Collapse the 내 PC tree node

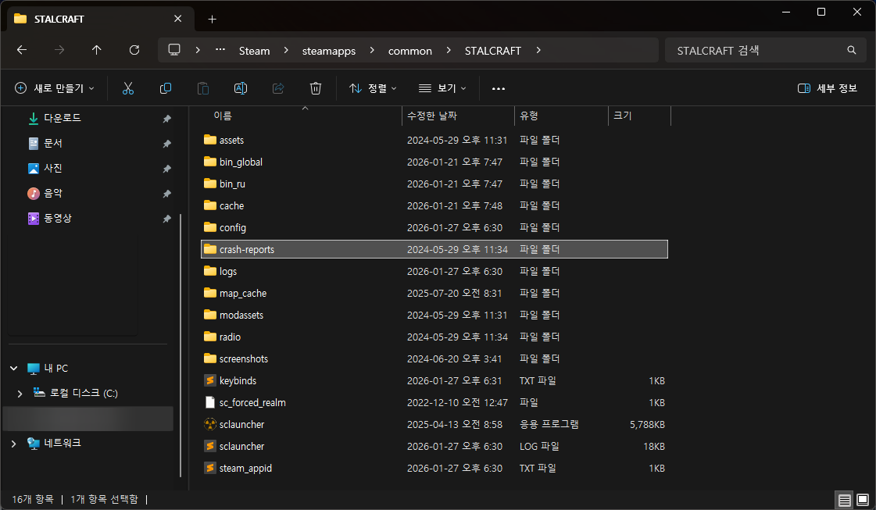(14, 368)
